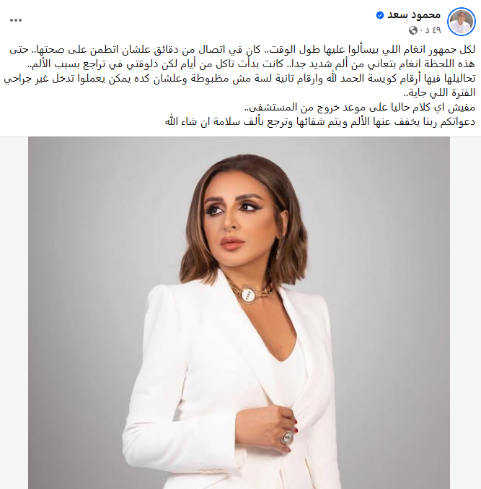Click the gold necklace pendant in the photo
This screenshot has width=481, height=489.
[249, 294]
